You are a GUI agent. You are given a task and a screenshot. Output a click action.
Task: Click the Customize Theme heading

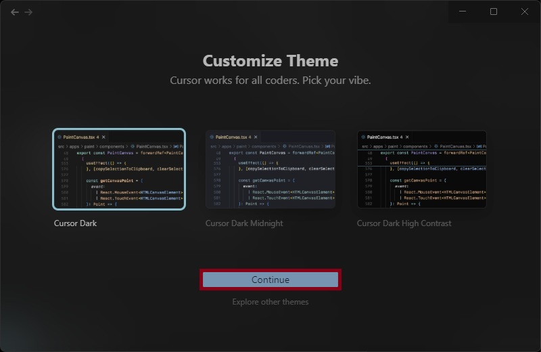tap(270, 61)
